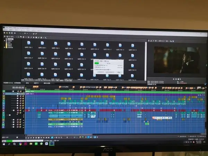The height and width of the screenshot is (156, 208).
Task: Open the Undo history dropdown arrow
Action: tap(27, 34)
